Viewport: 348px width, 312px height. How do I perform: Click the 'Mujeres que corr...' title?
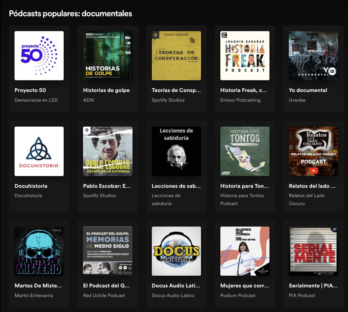[x=245, y=286]
